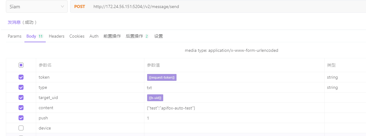Click the 发消息 test case name link
The width and height of the screenshot is (366, 136).
[14, 22]
